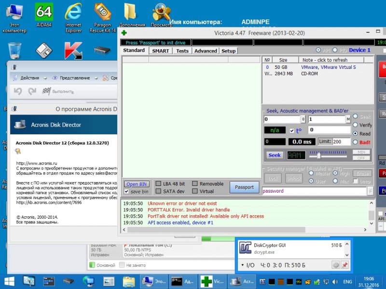The width and height of the screenshot is (386, 289).
Task: Open the Просмотр log viewer shortcut
Action: pyautogui.click(x=161, y=15)
